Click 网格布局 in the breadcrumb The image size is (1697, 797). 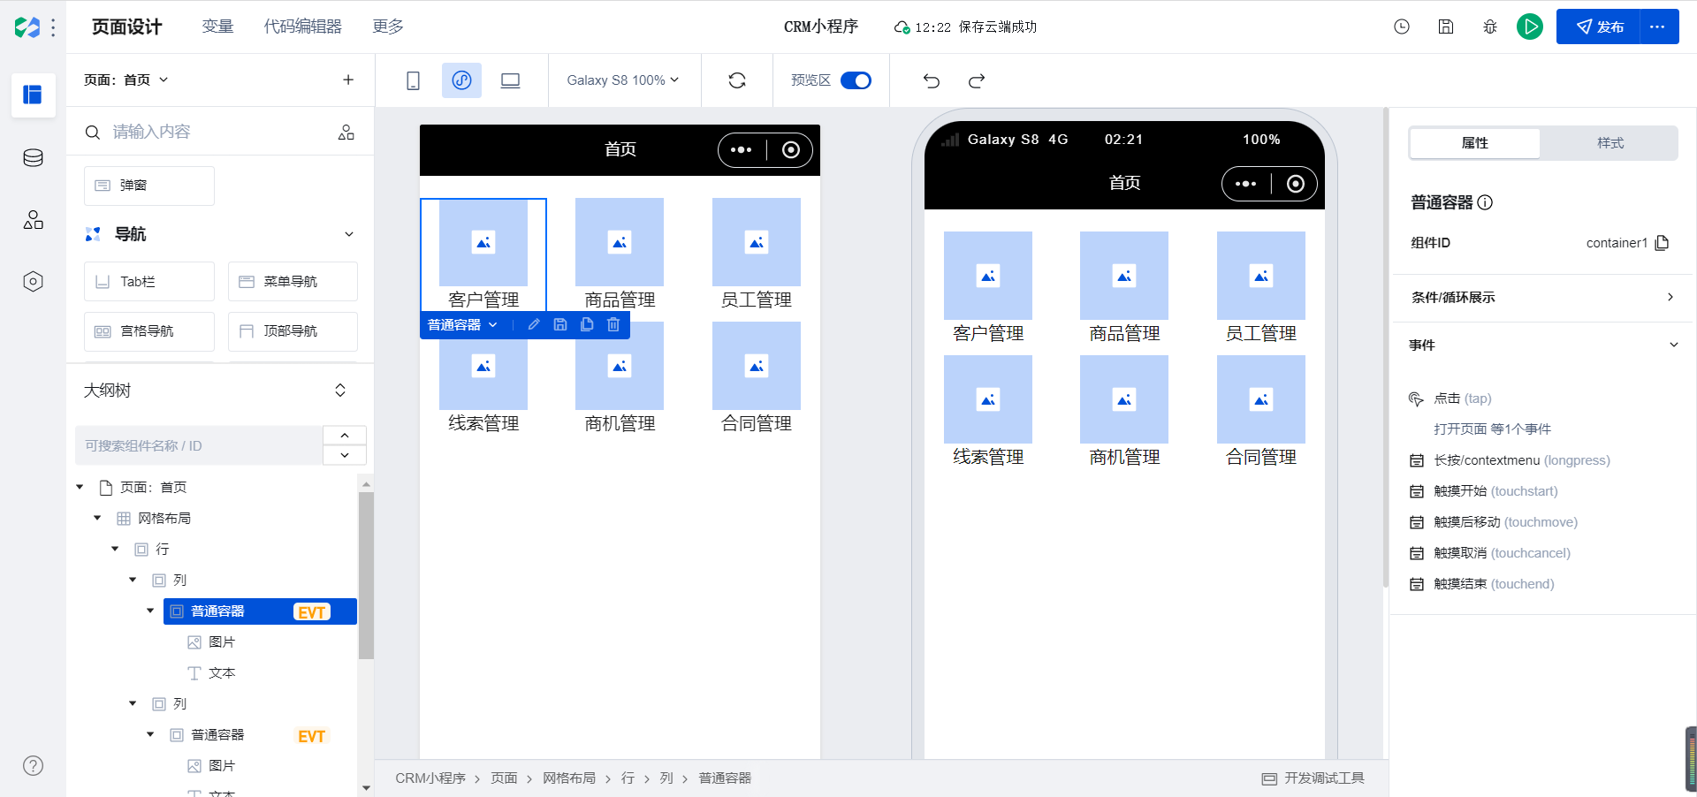[x=569, y=778]
